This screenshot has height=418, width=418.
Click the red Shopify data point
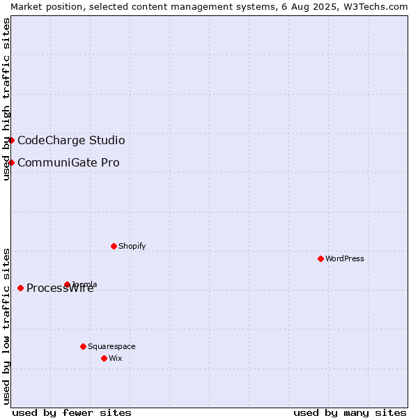point(114,246)
